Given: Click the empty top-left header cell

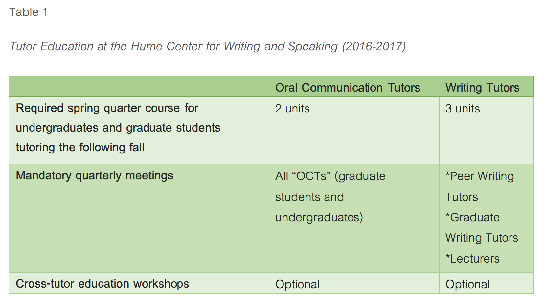Looking at the screenshot, I should click(x=139, y=87).
